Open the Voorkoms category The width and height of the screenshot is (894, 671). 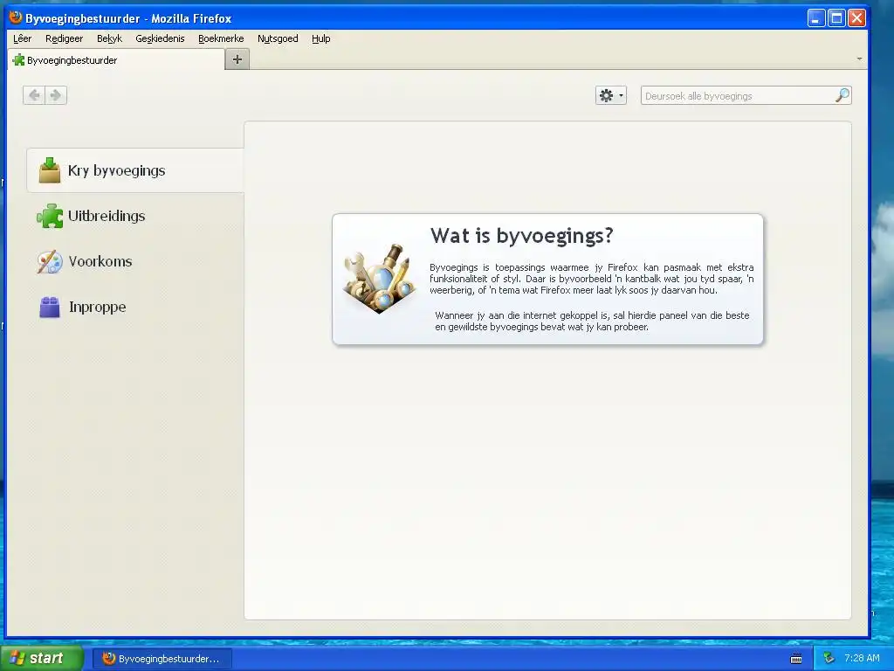click(x=135, y=261)
